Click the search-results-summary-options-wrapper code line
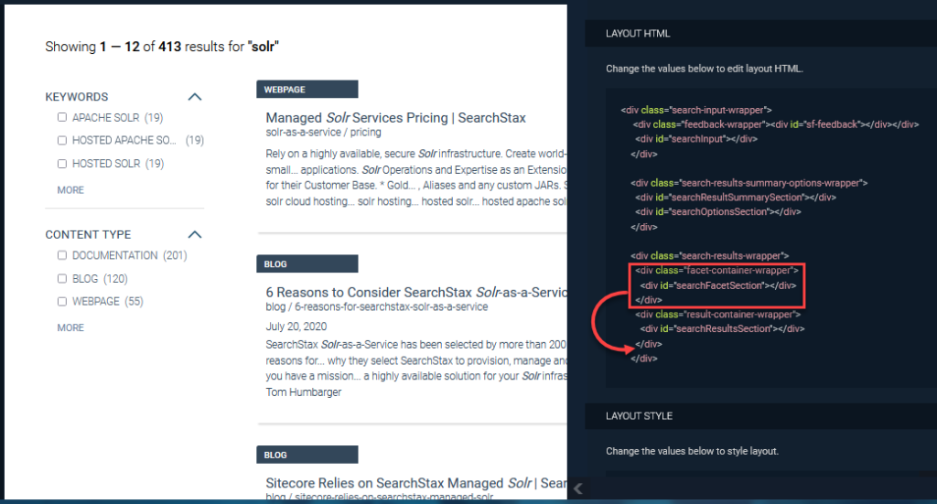Screen dimensions: 937x504 point(749,183)
